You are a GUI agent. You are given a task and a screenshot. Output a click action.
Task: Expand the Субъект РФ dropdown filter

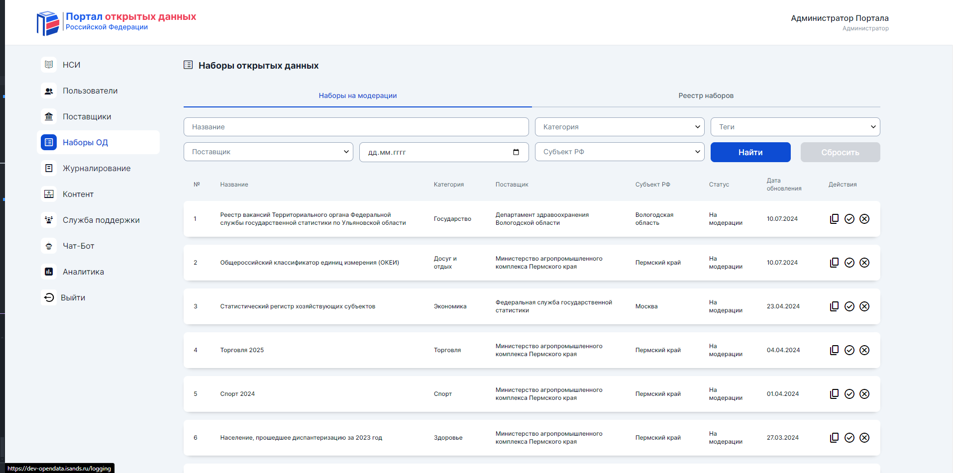[619, 152]
